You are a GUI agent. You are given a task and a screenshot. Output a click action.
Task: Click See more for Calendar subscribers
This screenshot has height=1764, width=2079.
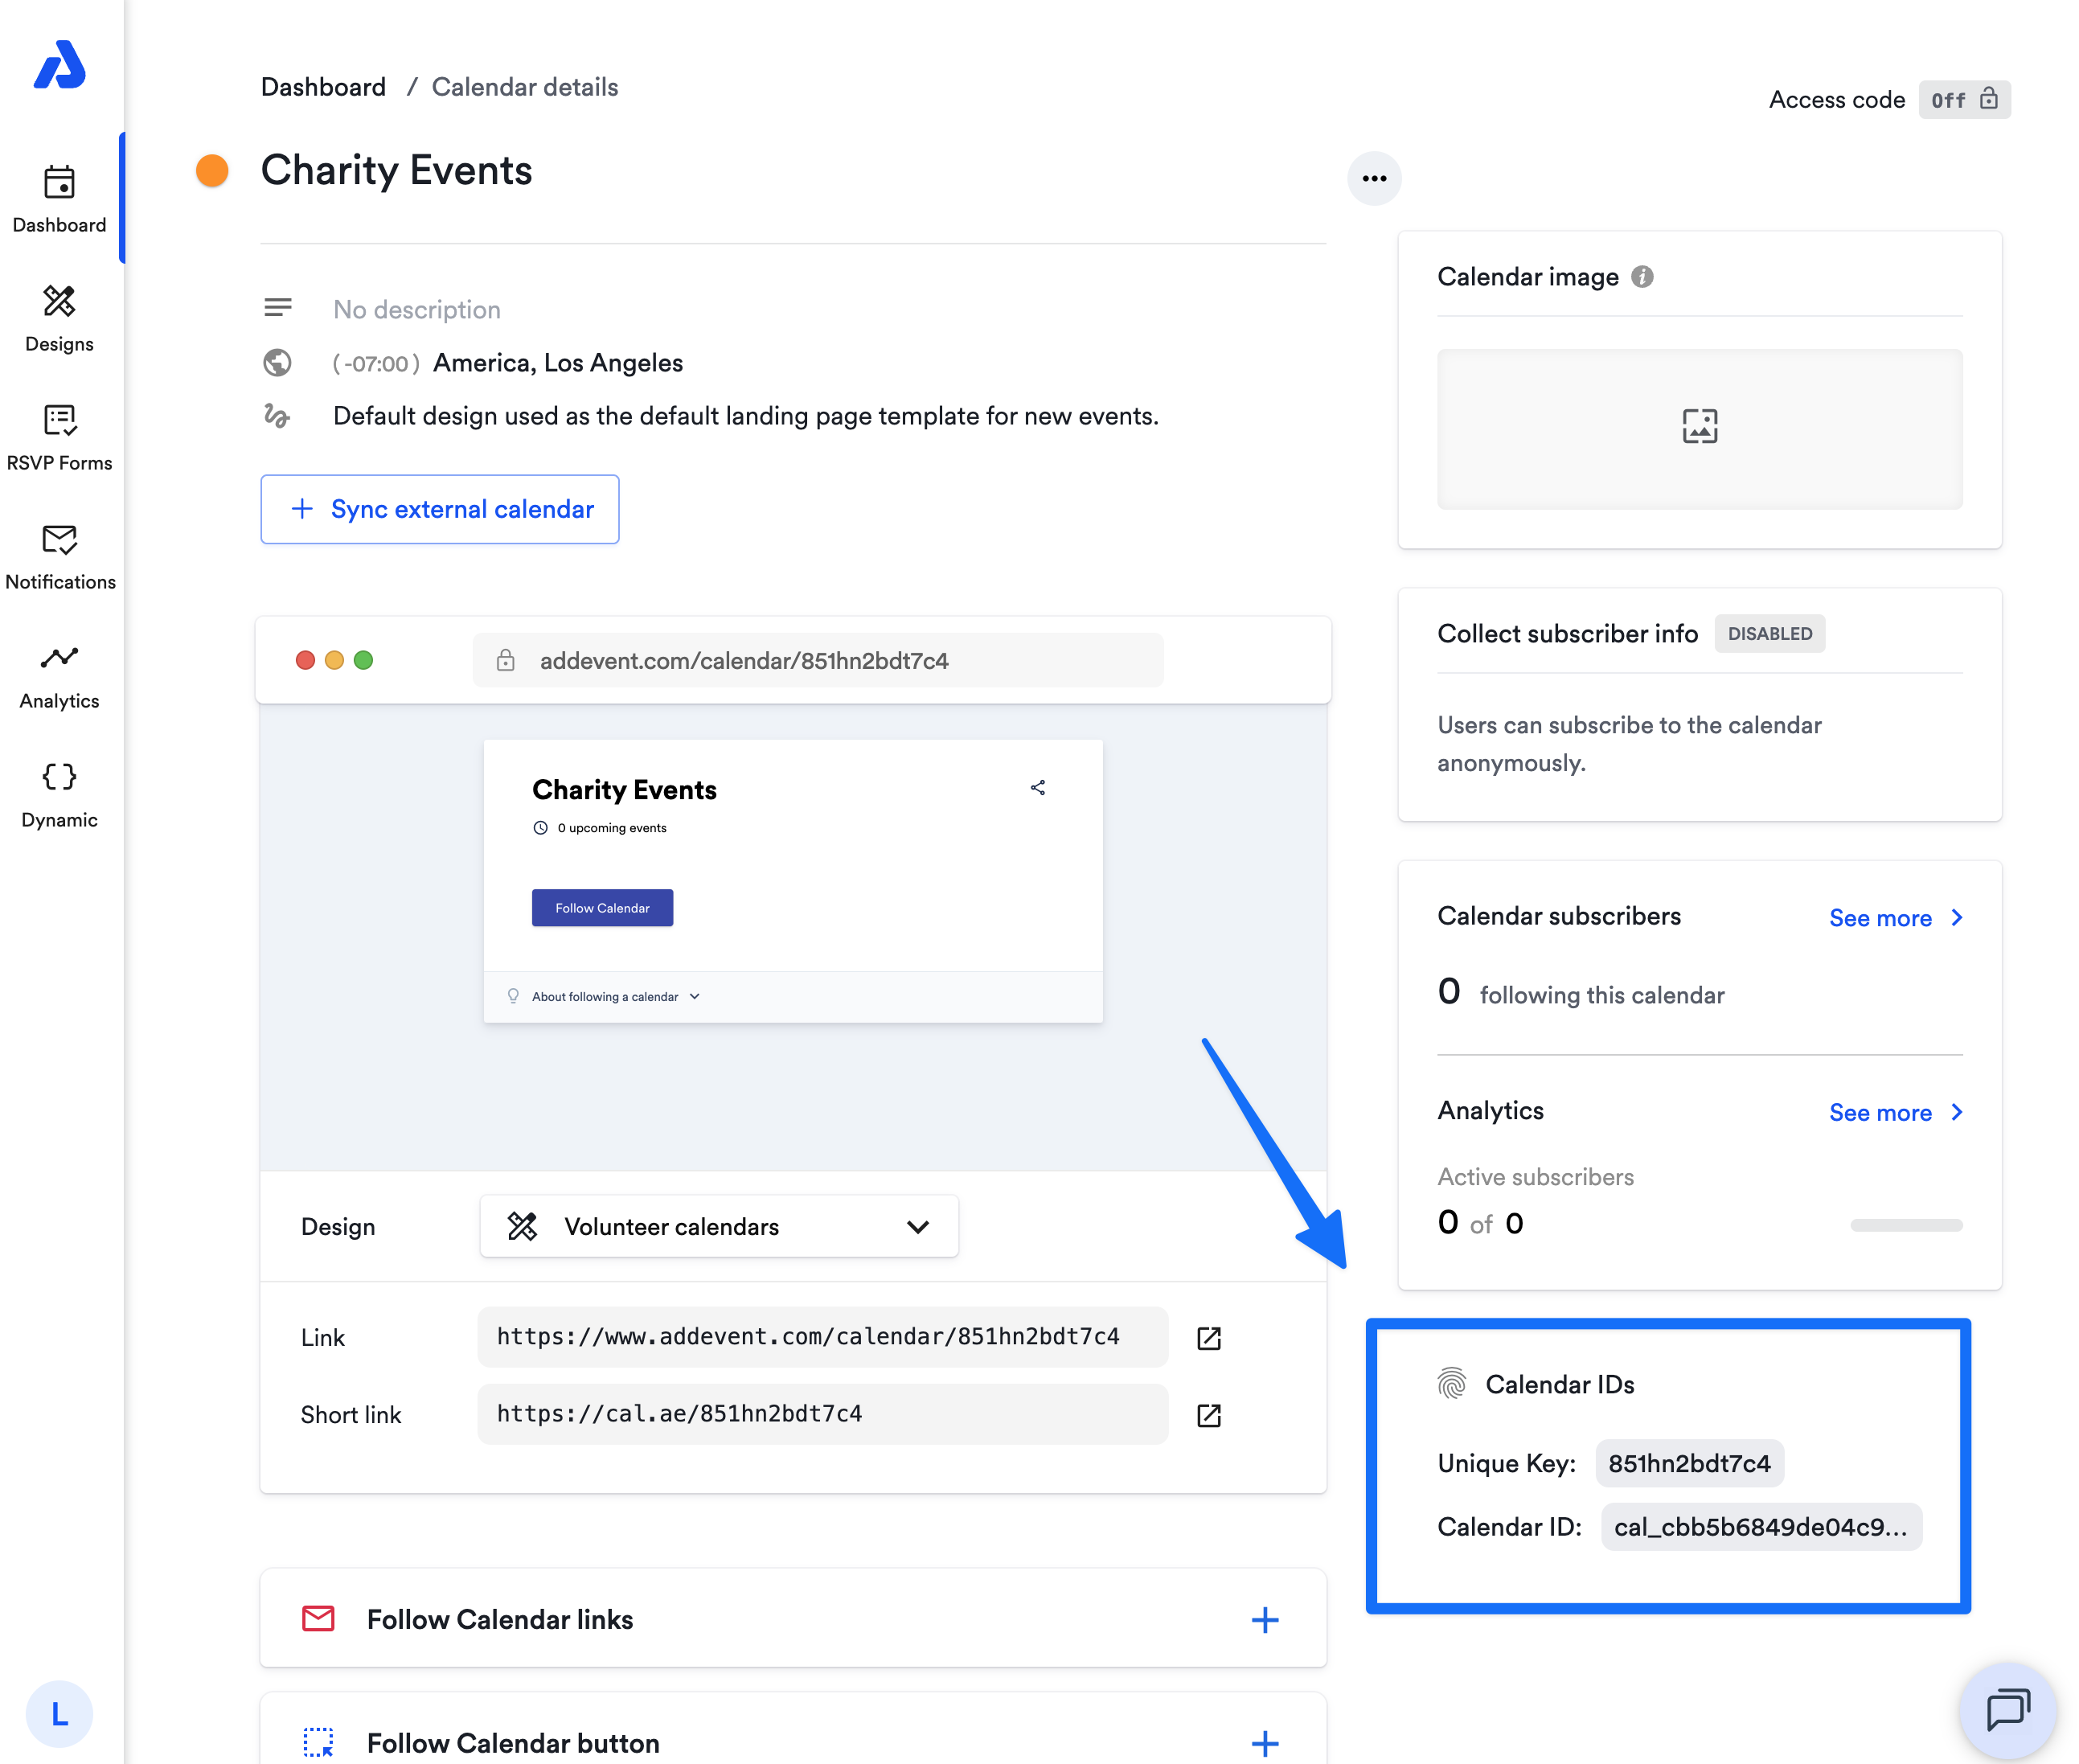coord(1896,918)
